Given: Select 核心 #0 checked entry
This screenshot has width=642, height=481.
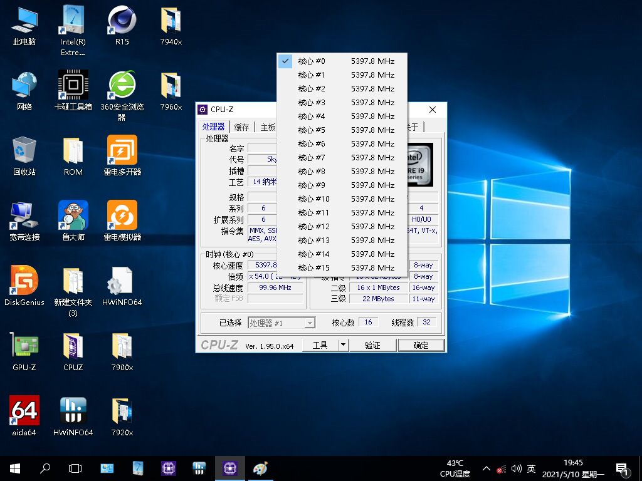Looking at the screenshot, I should [342, 61].
